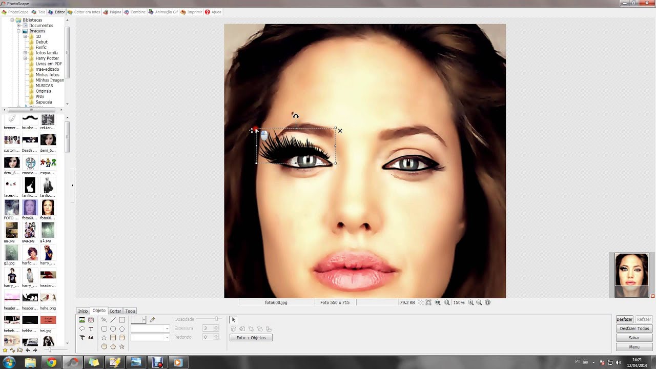Choose the hollow rectangle shape tool
The height and width of the screenshot is (369, 656).
coord(122,320)
